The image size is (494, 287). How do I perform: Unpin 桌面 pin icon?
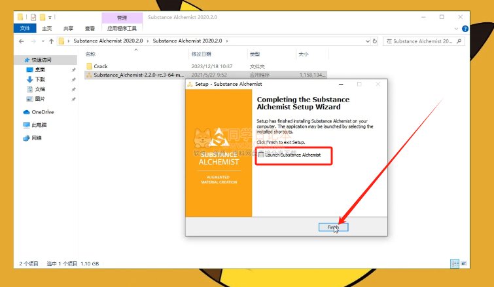pos(73,69)
